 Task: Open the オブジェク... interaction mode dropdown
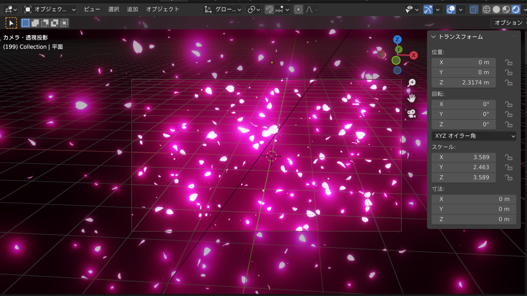pyautogui.click(x=50, y=9)
